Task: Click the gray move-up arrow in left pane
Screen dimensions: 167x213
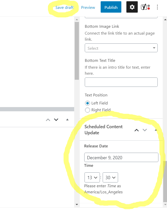Action: [48, 120]
